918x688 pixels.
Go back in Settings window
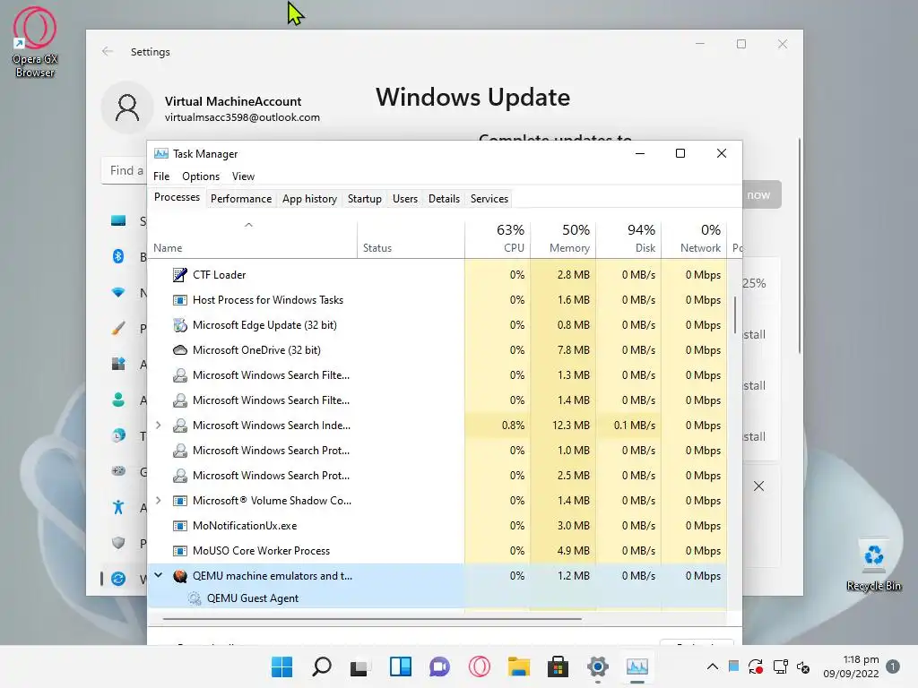pyautogui.click(x=108, y=51)
